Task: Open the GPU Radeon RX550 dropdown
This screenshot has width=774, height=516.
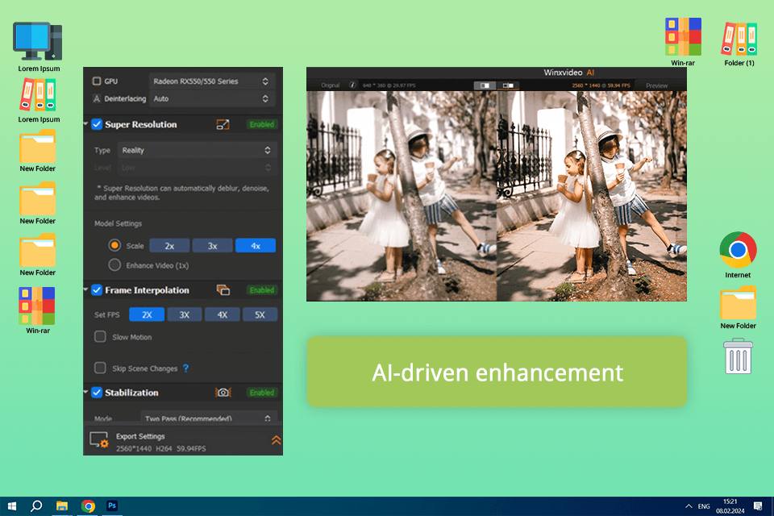Action: point(212,81)
